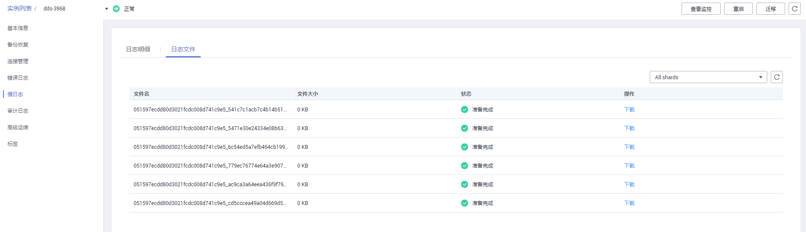Download the log file ending in 6c54ed5a7efb464cb199
This screenshot has height=232, width=806.
[629, 147]
